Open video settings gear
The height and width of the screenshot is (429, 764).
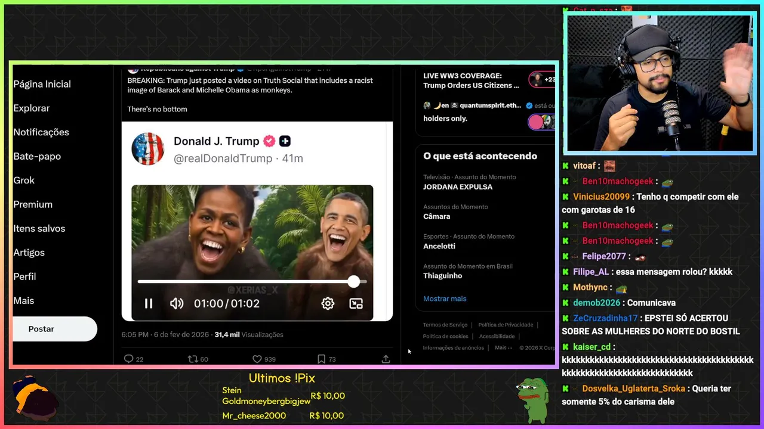click(x=328, y=303)
